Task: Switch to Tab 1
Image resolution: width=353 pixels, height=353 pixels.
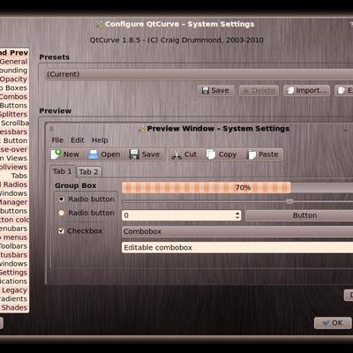Action: point(63,171)
